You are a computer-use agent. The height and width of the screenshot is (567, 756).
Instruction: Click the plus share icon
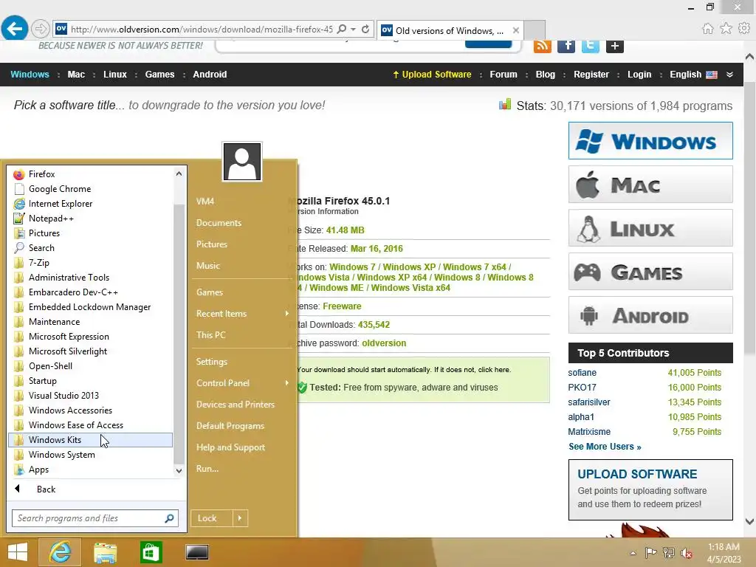(x=615, y=46)
